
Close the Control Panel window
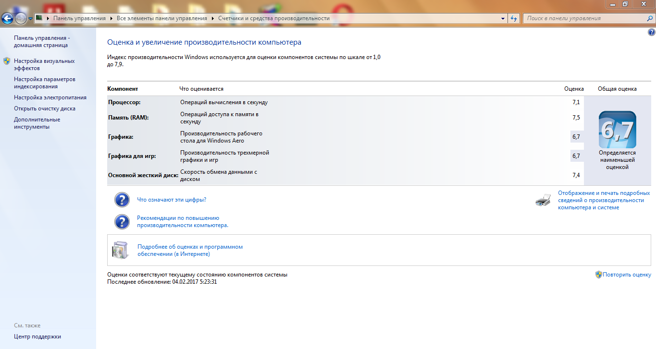pos(643,3)
